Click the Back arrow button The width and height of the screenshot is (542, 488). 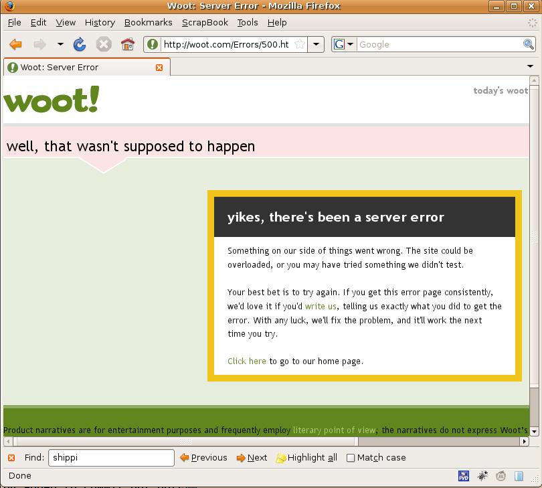click(16, 45)
